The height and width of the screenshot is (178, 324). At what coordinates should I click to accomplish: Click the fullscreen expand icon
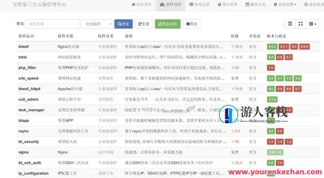(301, 24)
